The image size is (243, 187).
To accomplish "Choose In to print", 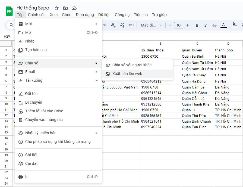I will click(58, 177).
